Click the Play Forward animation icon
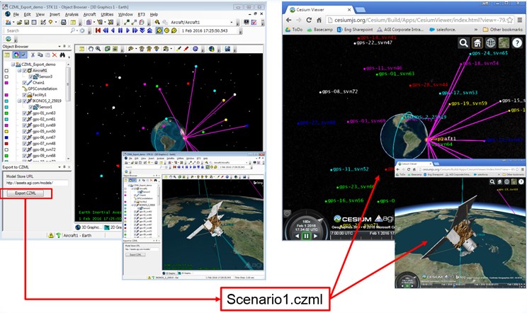527x313 pixels. click(x=127, y=30)
